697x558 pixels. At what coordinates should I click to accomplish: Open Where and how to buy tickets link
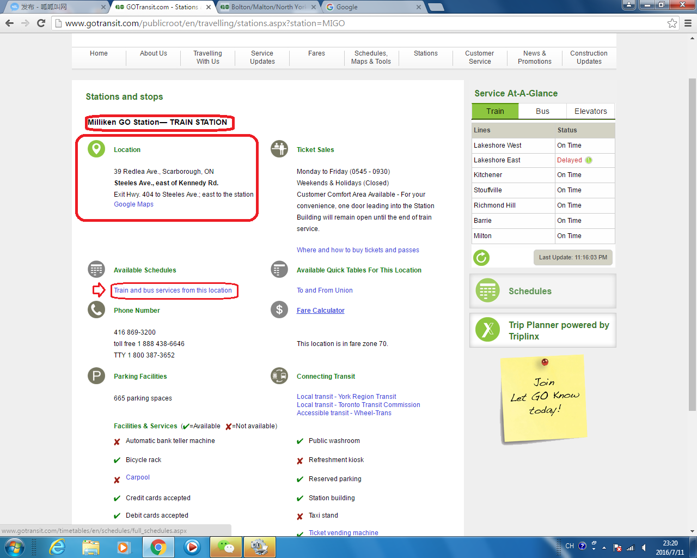click(x=358, y=250)
